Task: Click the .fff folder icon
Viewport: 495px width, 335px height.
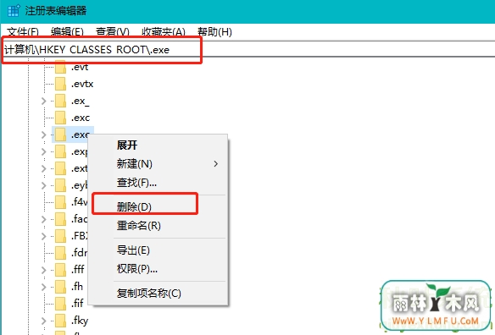Action: pyautogui.click(x=60, y=270)
